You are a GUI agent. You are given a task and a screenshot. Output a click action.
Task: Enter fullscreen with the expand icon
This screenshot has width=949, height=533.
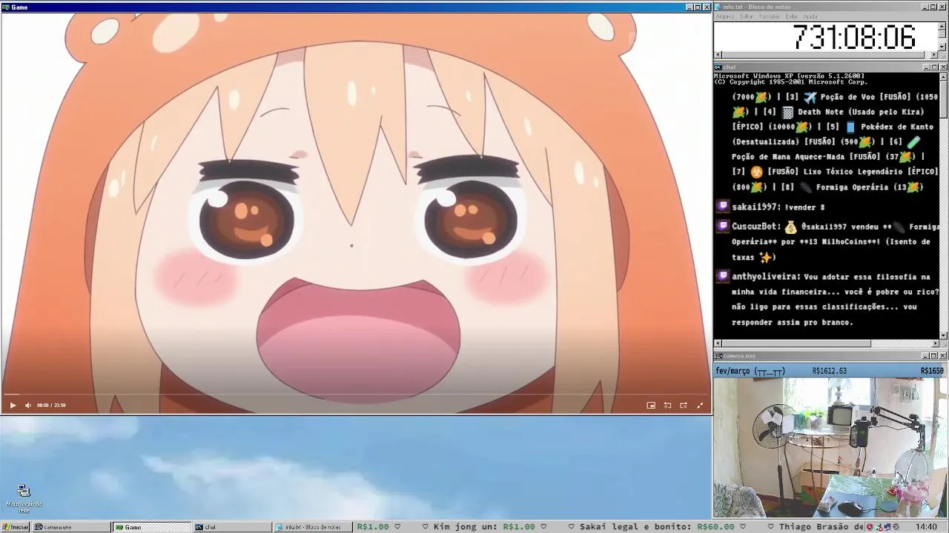(x=700, y=405)
